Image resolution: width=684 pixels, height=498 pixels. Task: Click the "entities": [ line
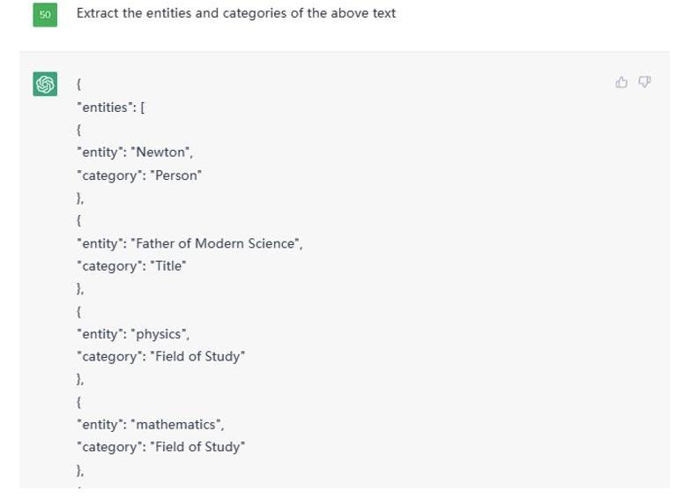pos(110,107)
